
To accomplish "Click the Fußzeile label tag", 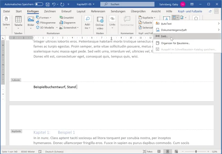I will [16, 80].
